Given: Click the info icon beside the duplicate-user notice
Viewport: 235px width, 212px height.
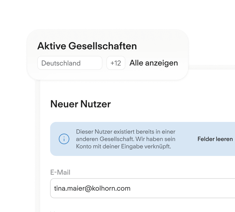Looking at the screenshot, I should point(64,139).
